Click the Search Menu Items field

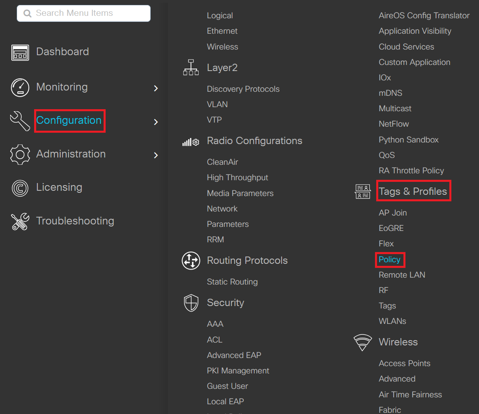(84, 13)
